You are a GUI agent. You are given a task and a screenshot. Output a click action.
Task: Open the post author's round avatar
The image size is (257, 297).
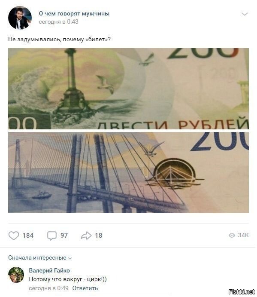coord(20,18)
